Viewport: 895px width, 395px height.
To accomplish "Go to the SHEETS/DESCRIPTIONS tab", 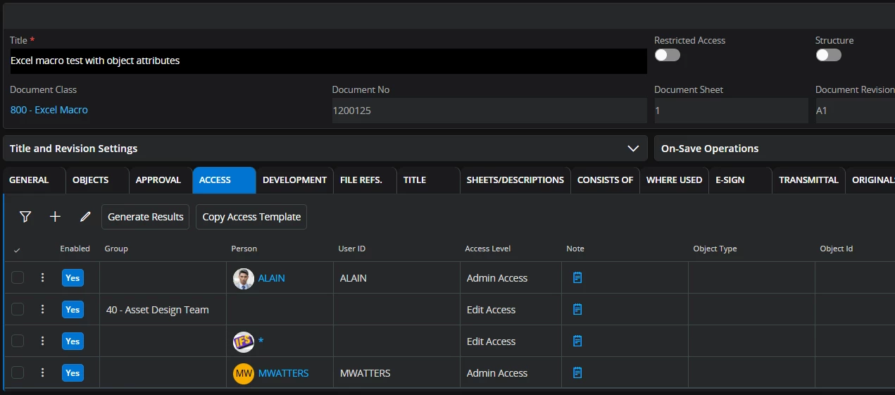I will click(515, 180).
